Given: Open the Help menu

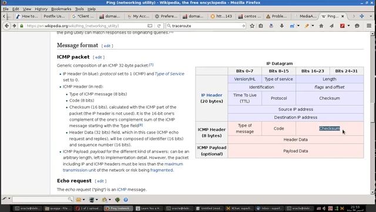Looking at the screenshot, I should pos(92,9).
